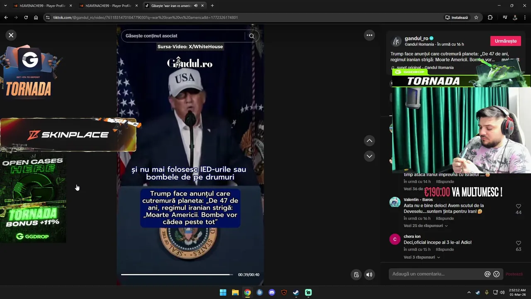Reply to Valentin - Baros's comment via Răspunde
The height and width of the screenshot is (299, 531).
coord(445,218)
